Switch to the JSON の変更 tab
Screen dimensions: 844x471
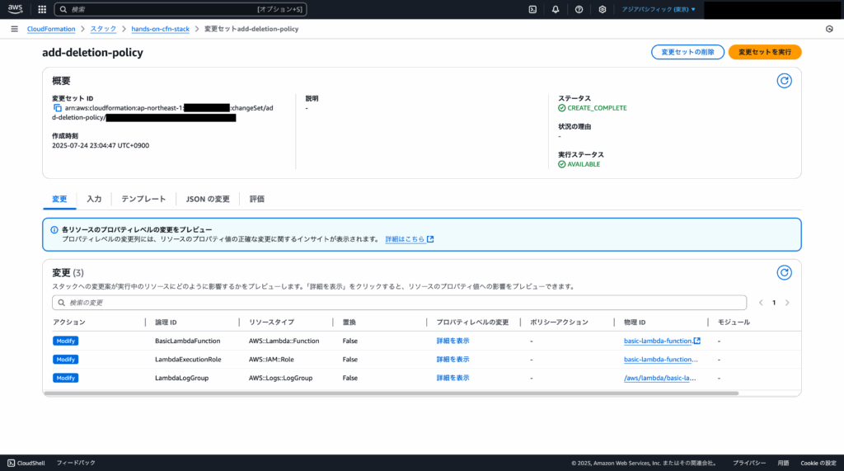pyautogui.click(x=208, y=199)
